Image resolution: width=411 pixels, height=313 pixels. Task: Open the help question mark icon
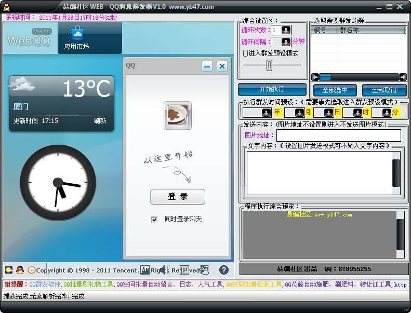click(224, 270)
